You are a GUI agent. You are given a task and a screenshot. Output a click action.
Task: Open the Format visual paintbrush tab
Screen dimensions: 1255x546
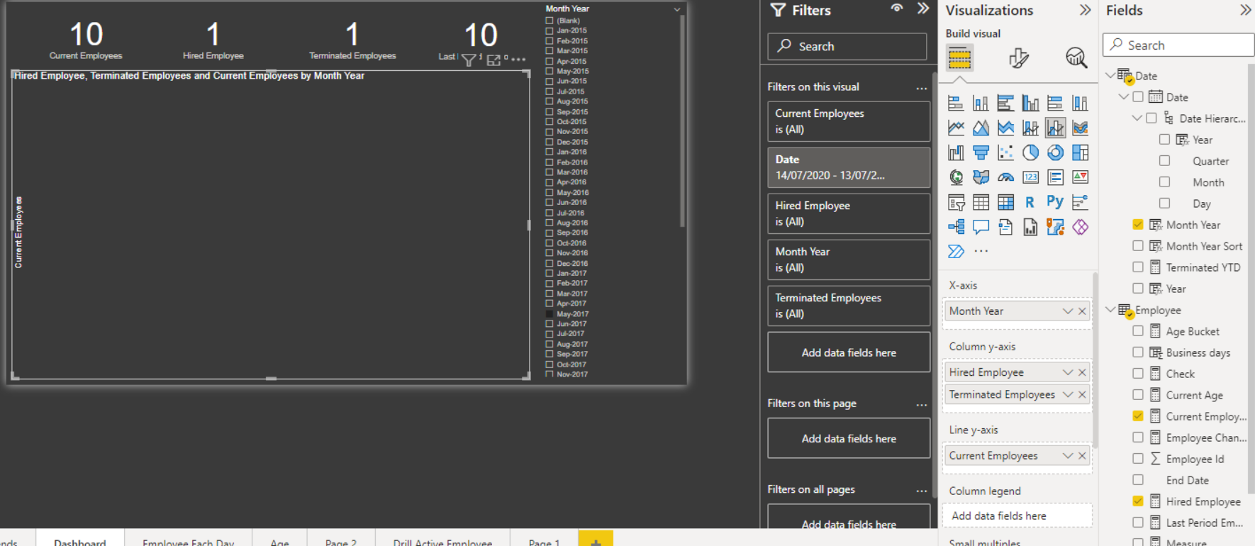pyautogui.click(x=1018, y=58)
